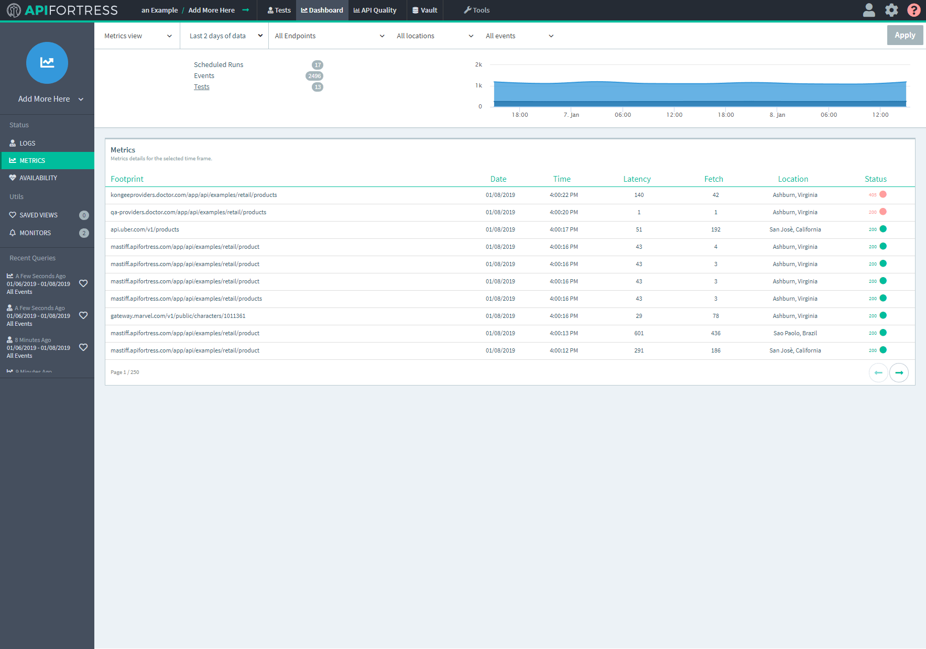Switch to the MONITORS section
The image size is (926, 649).
tap(35, 233)
